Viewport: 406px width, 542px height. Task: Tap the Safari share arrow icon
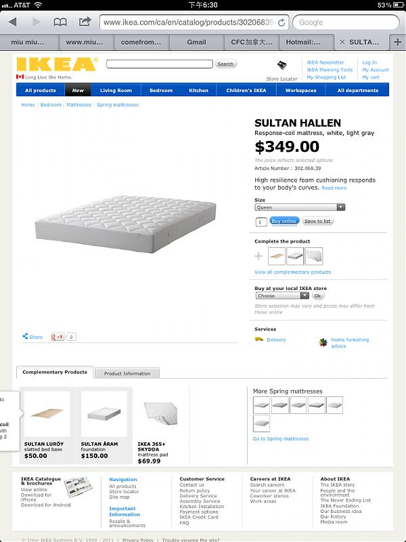pos(85,22)
